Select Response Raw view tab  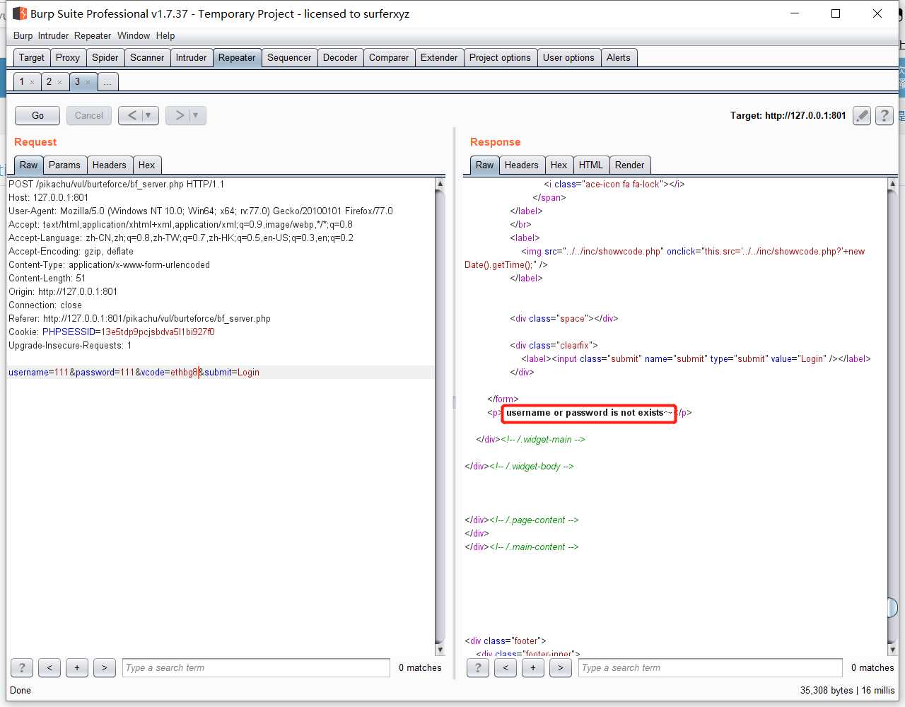tap(485, 165)
